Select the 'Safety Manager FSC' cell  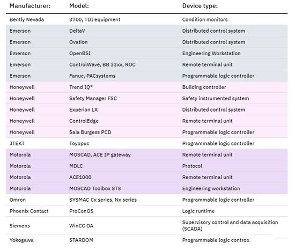[93, 99]
